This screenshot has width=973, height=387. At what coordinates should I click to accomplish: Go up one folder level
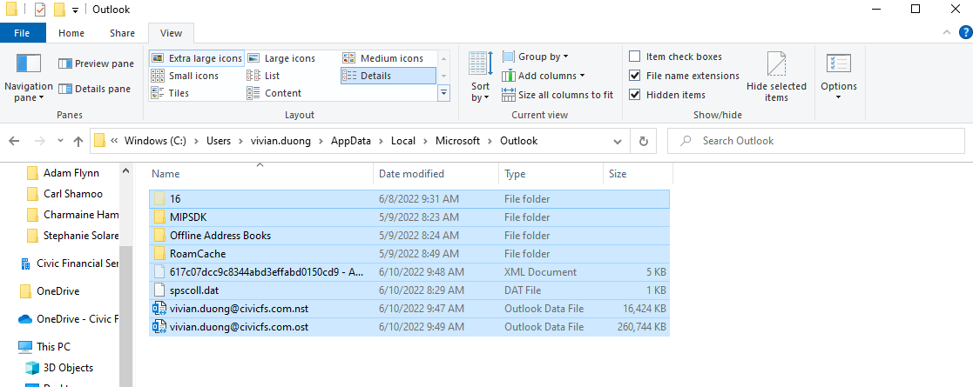point(78,141)
